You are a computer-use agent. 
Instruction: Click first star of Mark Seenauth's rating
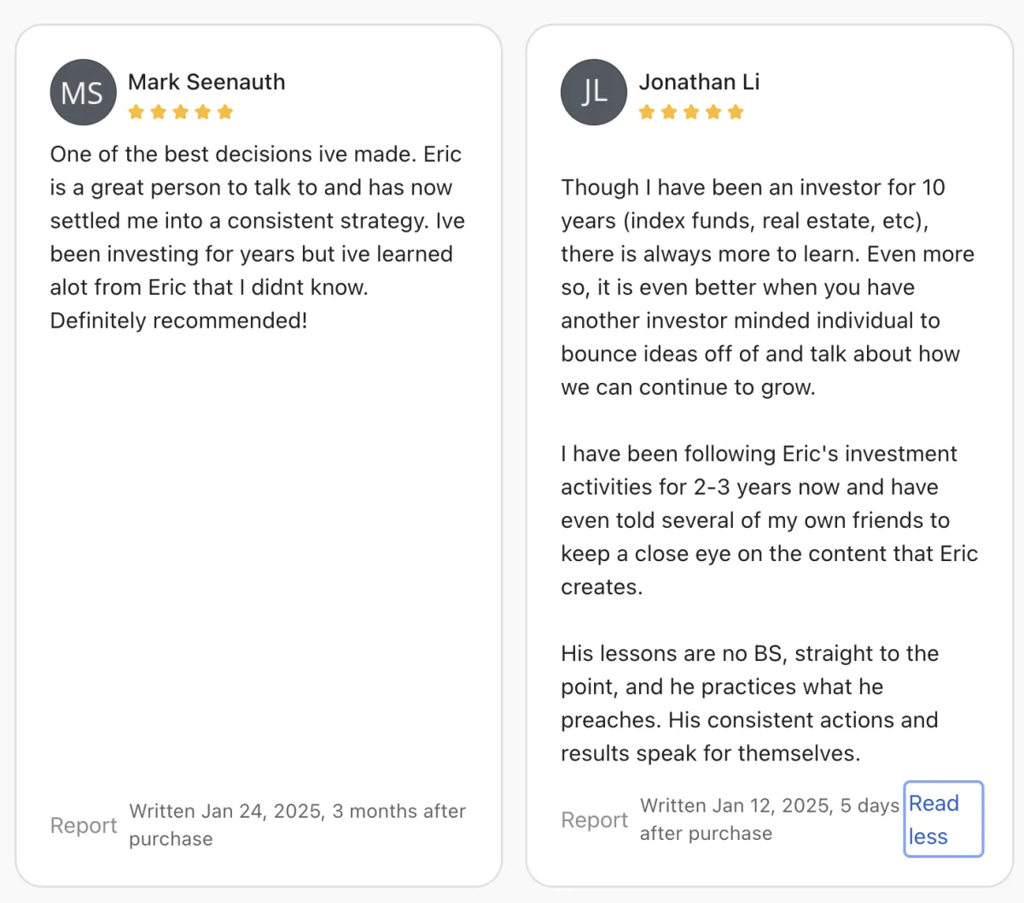[137, 112]
